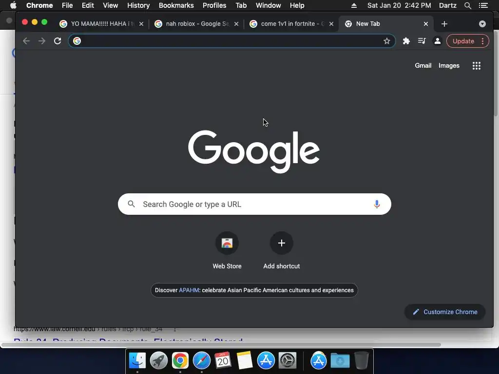The image size is (499, 374).
Task: Click the eject icon in menu bar
Action: [x=354, y=5]
